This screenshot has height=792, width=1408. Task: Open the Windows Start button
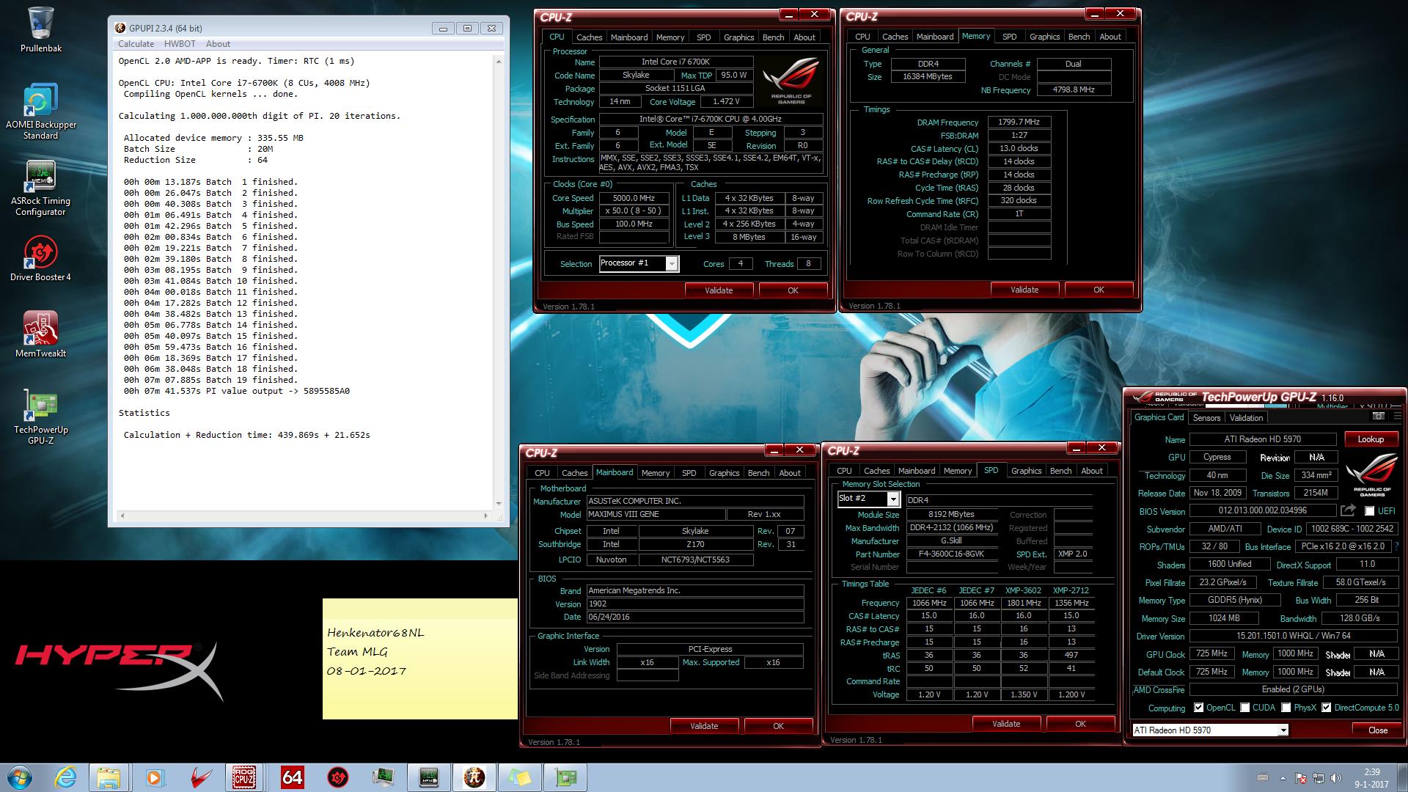click(x=20, y=777)
